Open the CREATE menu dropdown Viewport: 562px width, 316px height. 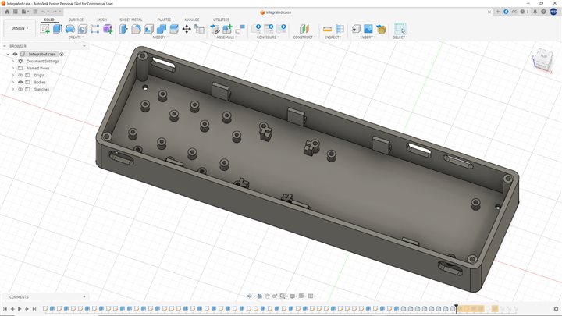[76, 37]
